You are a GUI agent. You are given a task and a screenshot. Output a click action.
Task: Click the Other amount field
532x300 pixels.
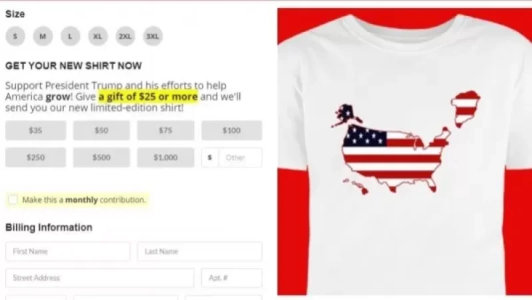pos(240,157)
